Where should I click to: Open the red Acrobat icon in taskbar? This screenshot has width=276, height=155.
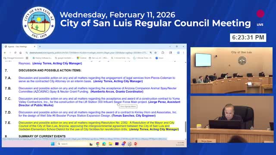point(136,144)
